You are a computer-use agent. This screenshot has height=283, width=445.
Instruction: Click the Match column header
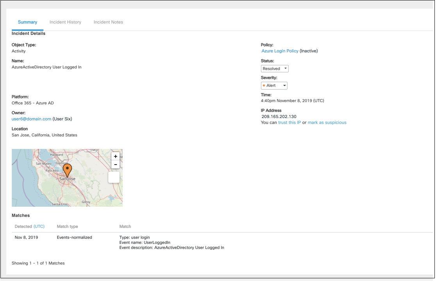pos(125,226)
